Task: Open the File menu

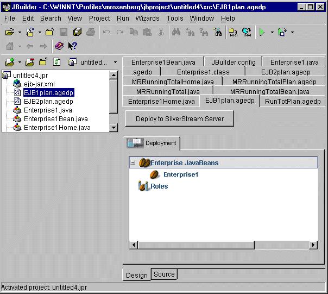Action: [10, 18]
